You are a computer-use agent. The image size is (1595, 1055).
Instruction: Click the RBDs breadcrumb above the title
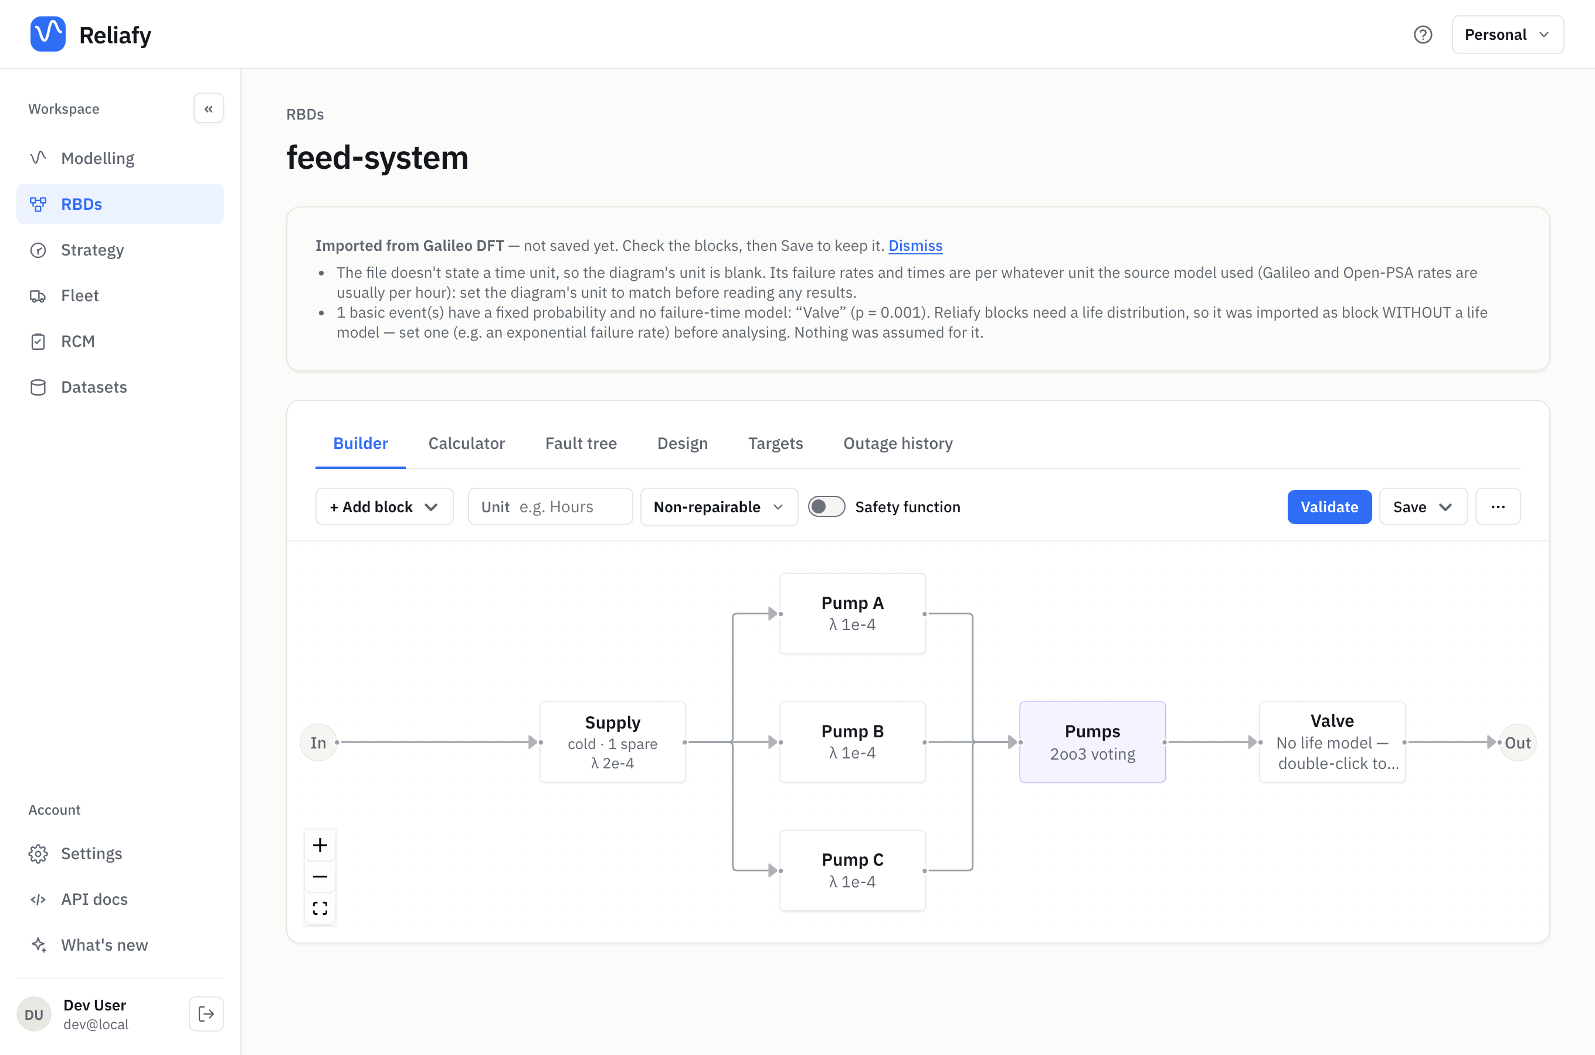point(305,114)
